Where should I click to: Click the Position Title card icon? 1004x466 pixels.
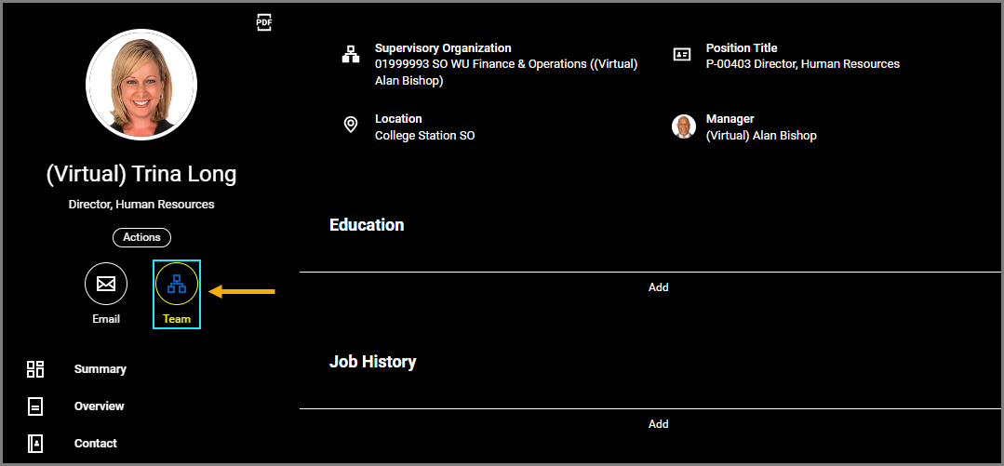[682, 55]
